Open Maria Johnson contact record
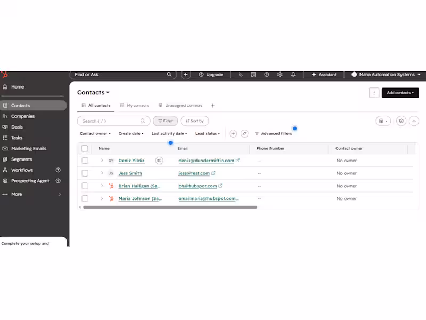Screen dimensions: 426x320 pos(140,198)
